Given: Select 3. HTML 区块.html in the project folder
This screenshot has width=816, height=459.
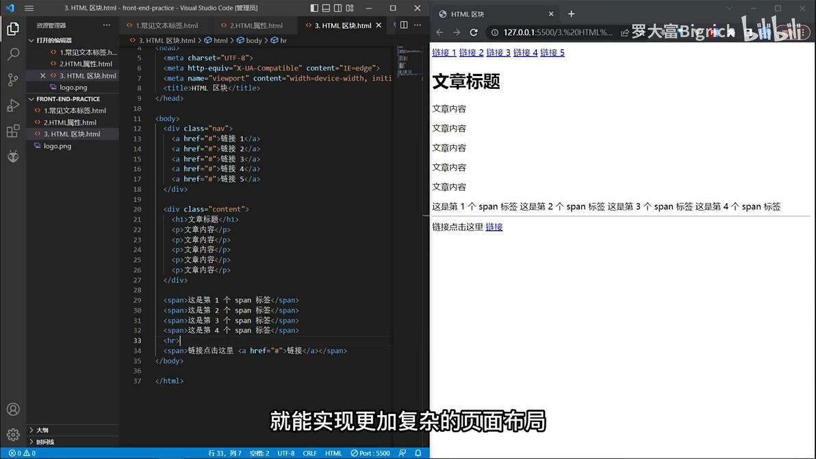Looking at the screenshot, I should click(72, 134).
